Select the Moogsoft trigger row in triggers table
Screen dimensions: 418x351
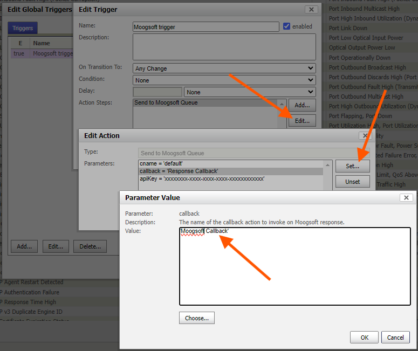(42, 53)
